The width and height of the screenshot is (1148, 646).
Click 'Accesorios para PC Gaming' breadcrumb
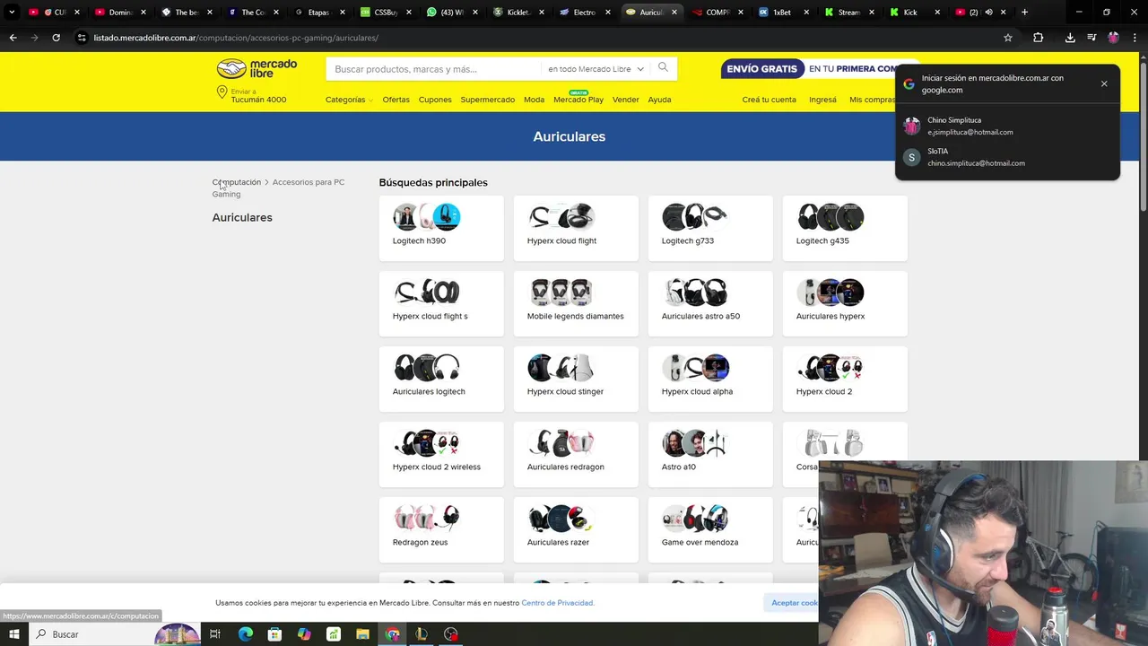pyautogui.click(x=278, y=188)
